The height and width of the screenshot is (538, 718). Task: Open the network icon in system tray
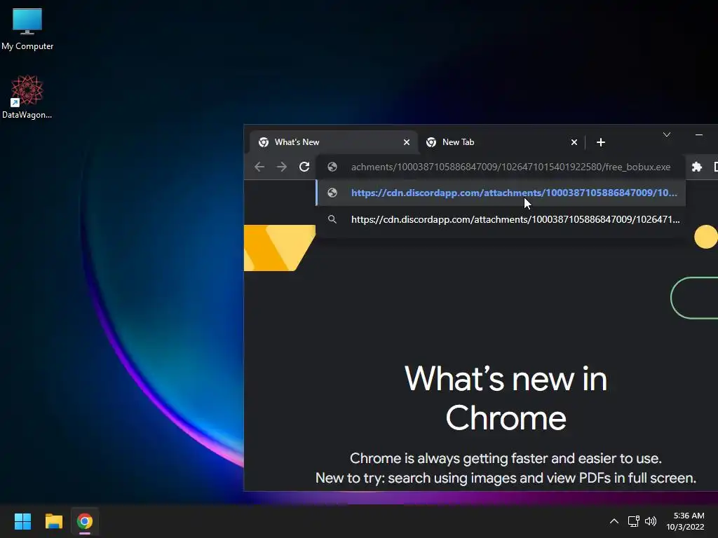click(633, 521)
